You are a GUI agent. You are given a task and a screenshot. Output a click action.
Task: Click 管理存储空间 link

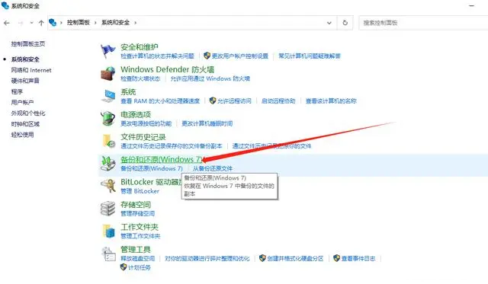[x=137, y=213]
